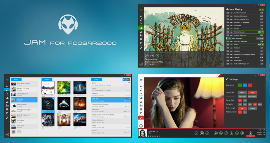Select artist Animals as Leaders

coord(24,84)
